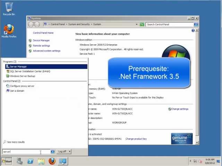Click the network icon in system tray
This screenshot has width=222, height=166.
195,161
